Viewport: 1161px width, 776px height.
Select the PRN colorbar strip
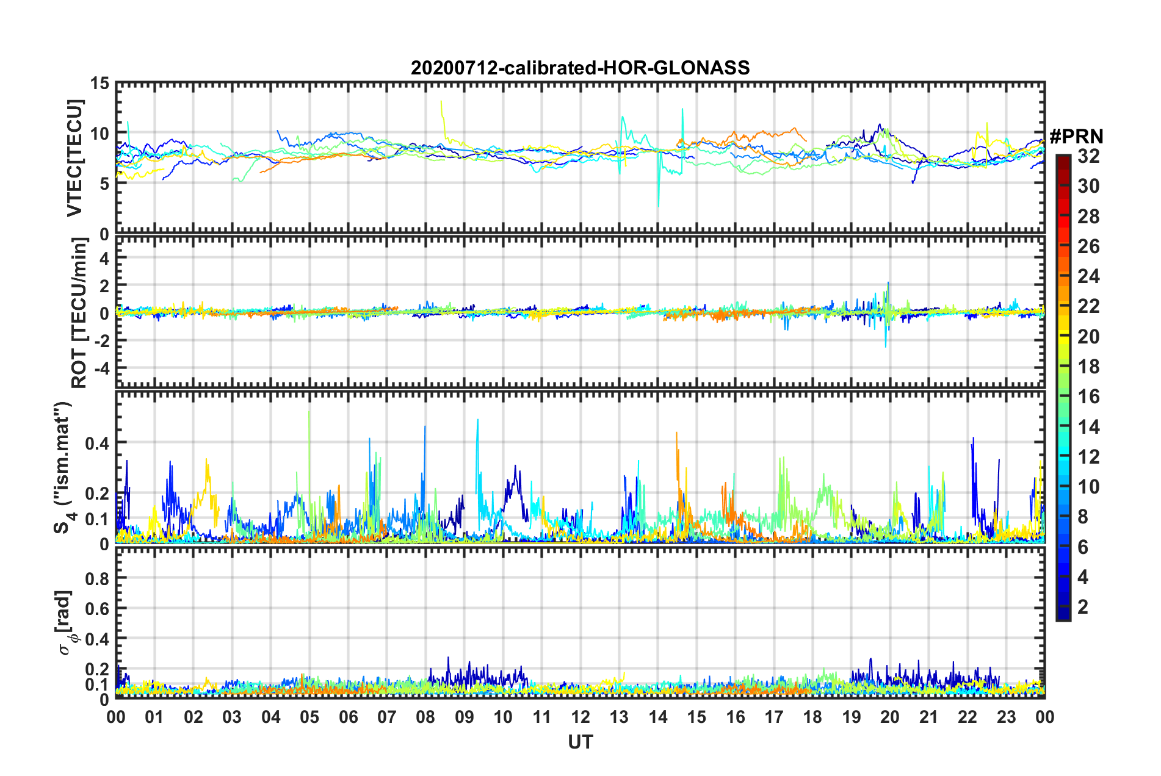[x=1063, y=387]
